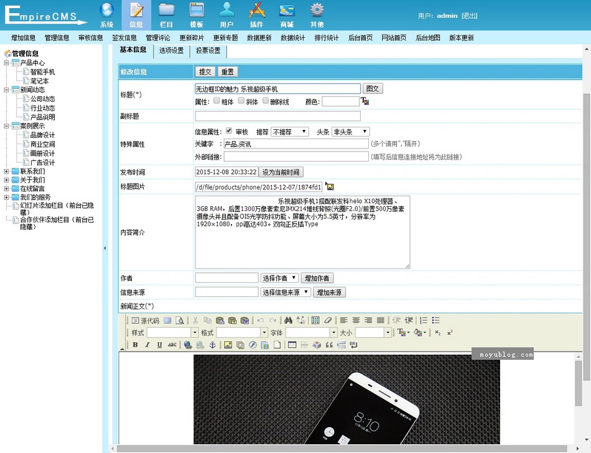This screenshot has height=453, width=591.
Task: Click 数据统计 in the submenu
Action: click(x=293, y=38)
